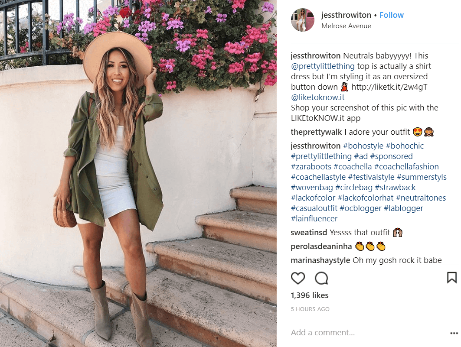Open the @prettylittlething mention
The image size is (461, 347).
point(323,66)
